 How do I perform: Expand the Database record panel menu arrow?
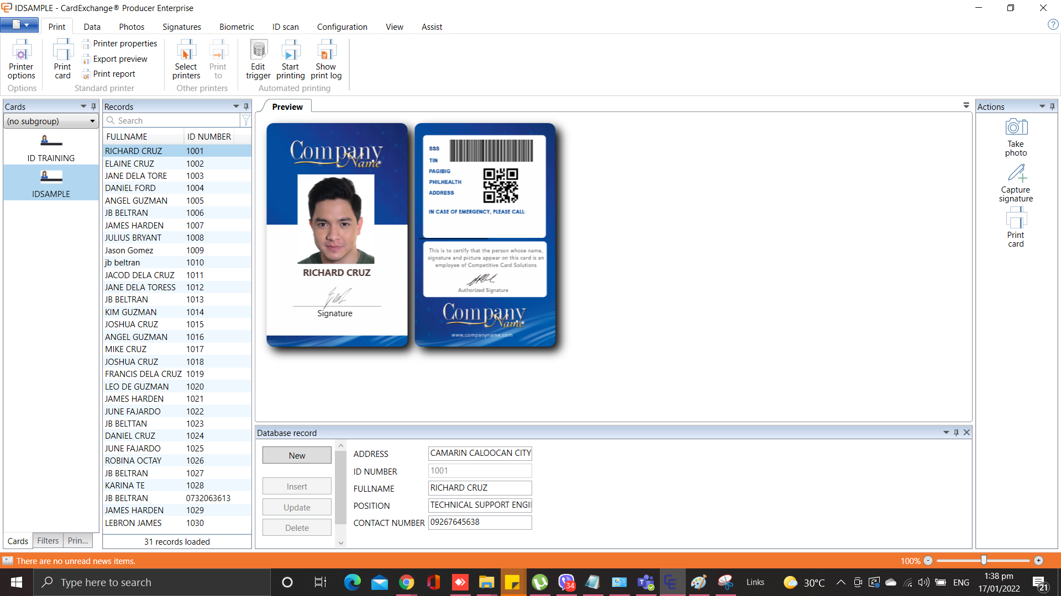pyautogui.click(x=946, y=433)
